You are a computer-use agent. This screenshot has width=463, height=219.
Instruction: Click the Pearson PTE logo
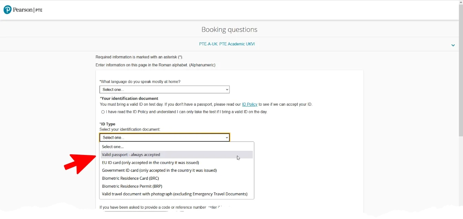click(x=23, y=10)
